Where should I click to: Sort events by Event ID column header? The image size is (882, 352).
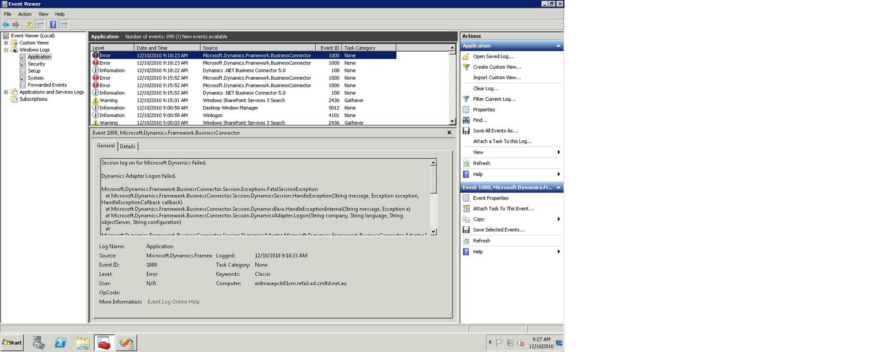(x=329, y=48)
